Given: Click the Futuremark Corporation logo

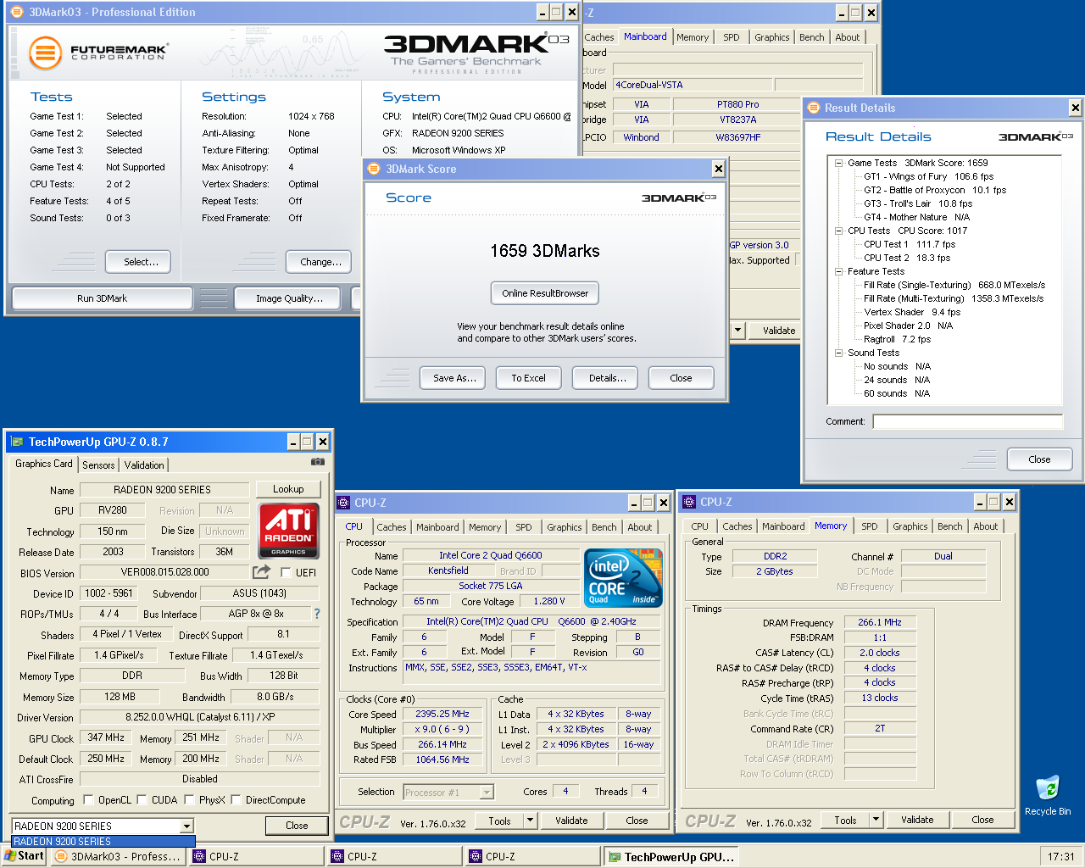Looking at the screenshot, I should point(97,53).
